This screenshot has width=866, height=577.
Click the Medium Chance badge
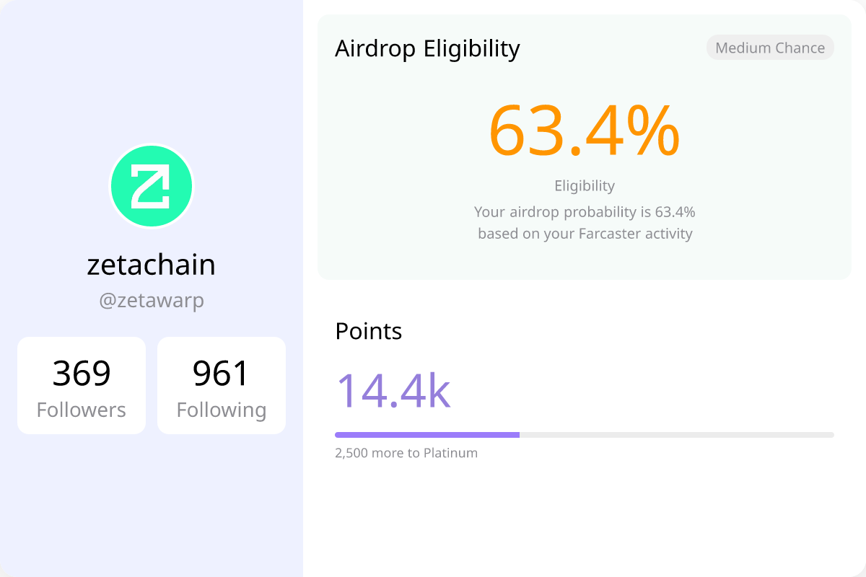point(770,48)
